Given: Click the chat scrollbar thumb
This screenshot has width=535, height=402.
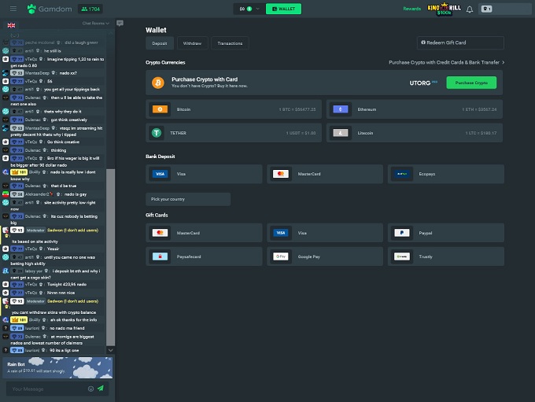Looking at the screenshot, I should pos(110,258).
